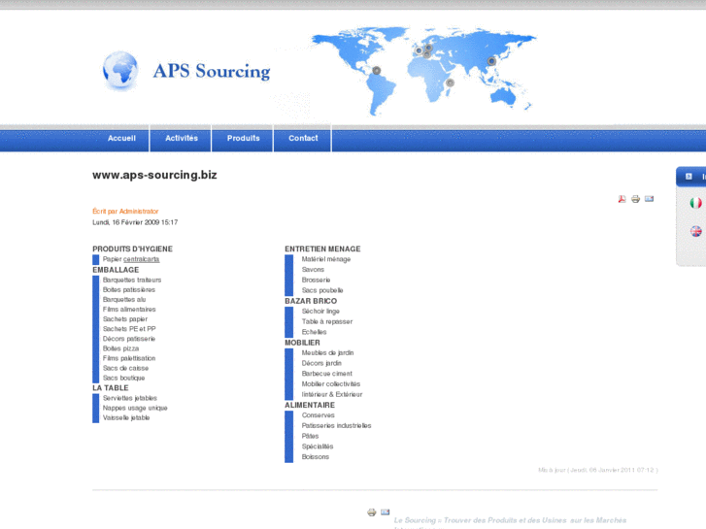The width and height of the screenshot is (706, 529).
Task: Click the EMBALLAGE heading
Action: pyautogui.click(x=116, y=270)
